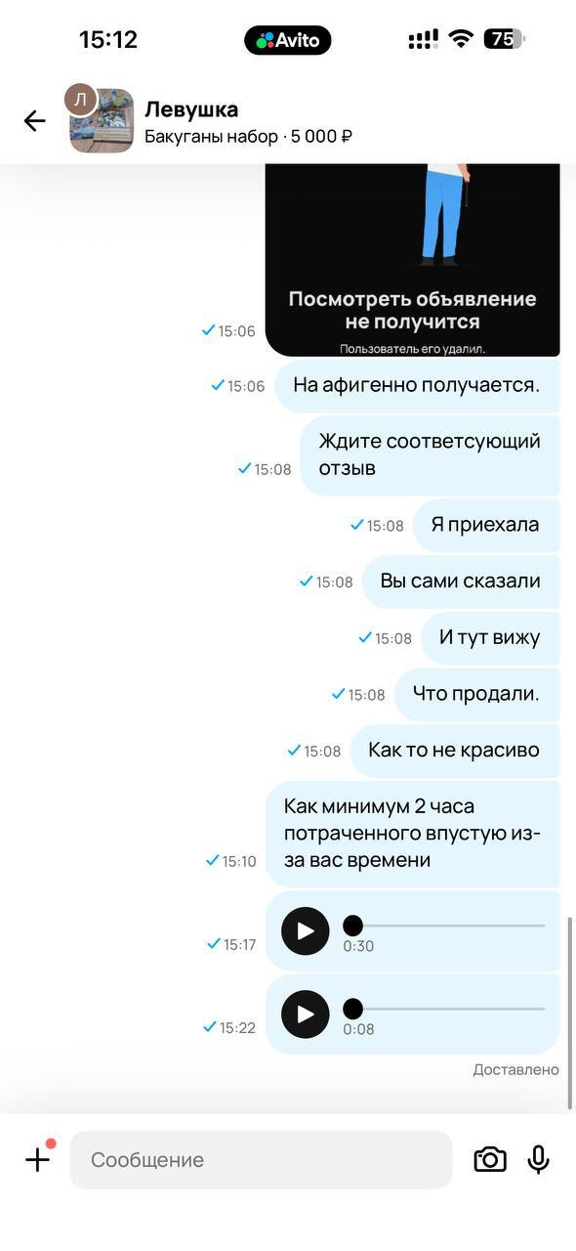Open the plus attachment menu
The image size is (576, 1251).
(37, 1159)
